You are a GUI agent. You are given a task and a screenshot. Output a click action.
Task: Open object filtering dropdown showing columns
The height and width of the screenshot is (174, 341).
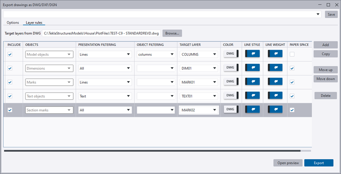[156, 54]
